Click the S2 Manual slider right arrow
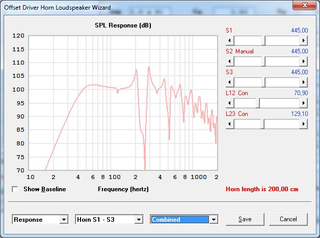 pos(304,62)
